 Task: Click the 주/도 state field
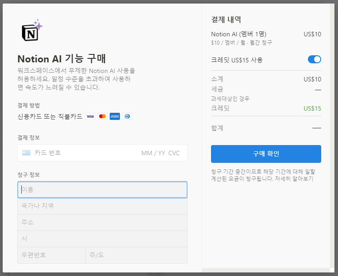point(136,255)
